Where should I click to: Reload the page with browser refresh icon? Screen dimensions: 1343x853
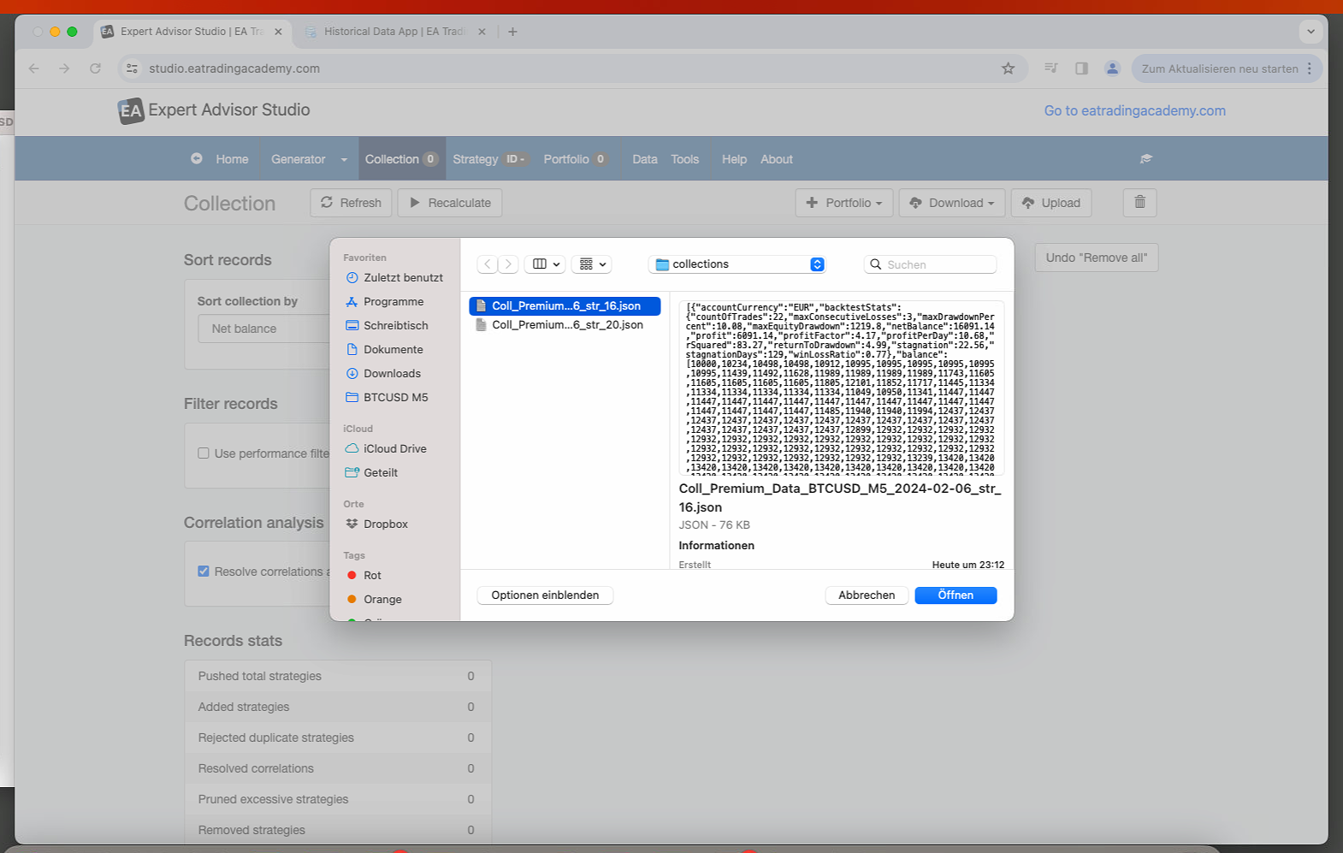pos(95,68)
